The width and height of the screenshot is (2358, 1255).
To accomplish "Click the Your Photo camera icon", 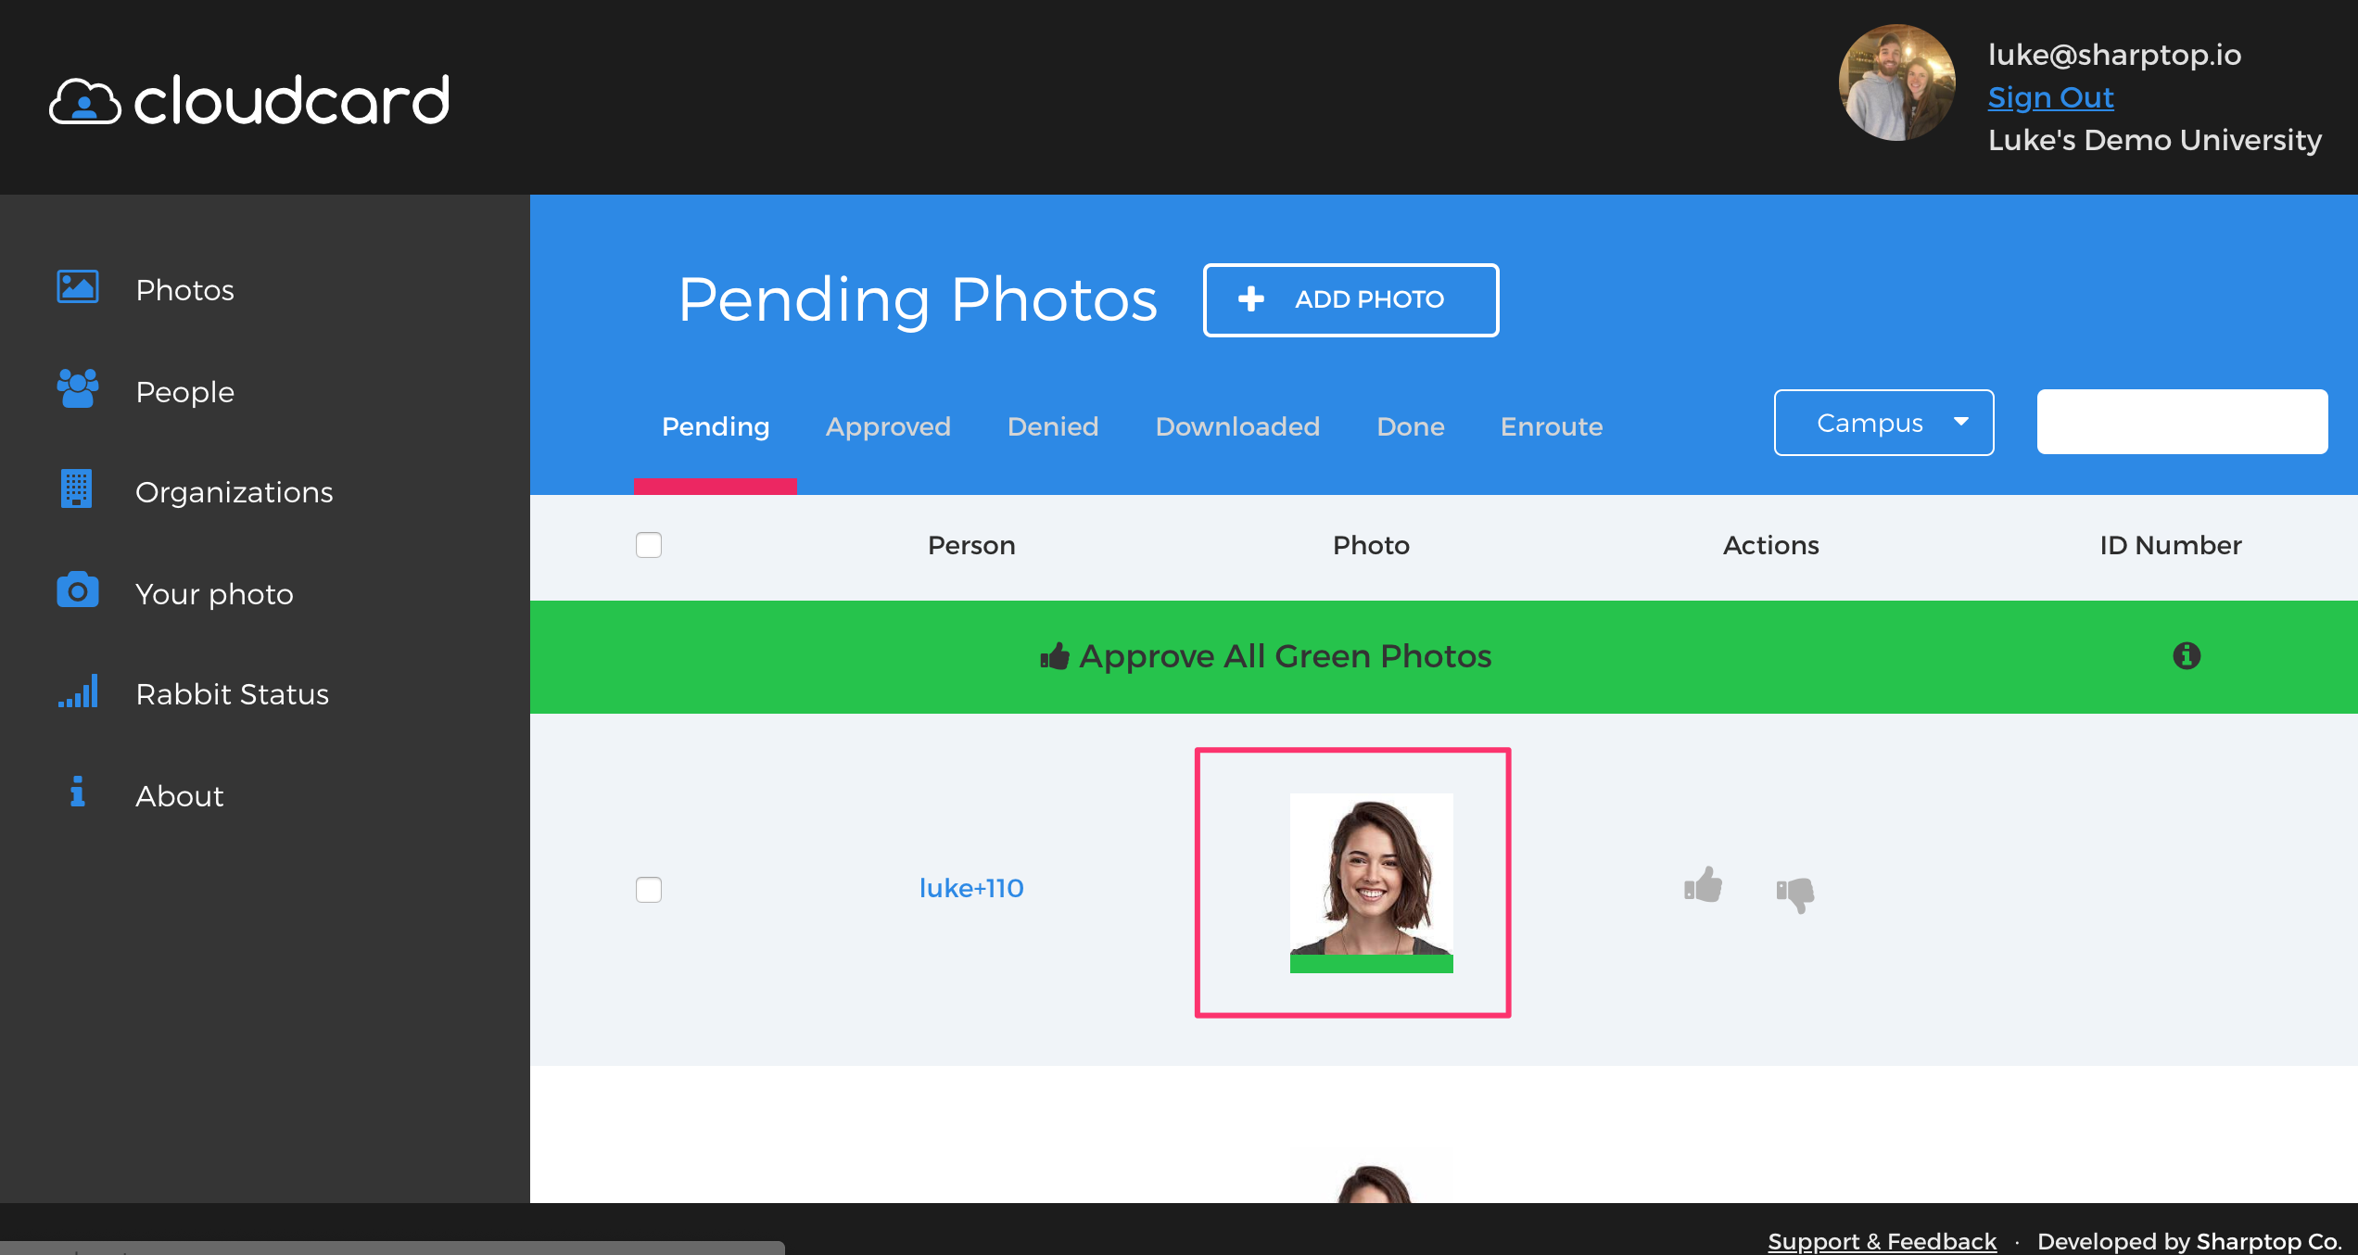I will 77,591.
